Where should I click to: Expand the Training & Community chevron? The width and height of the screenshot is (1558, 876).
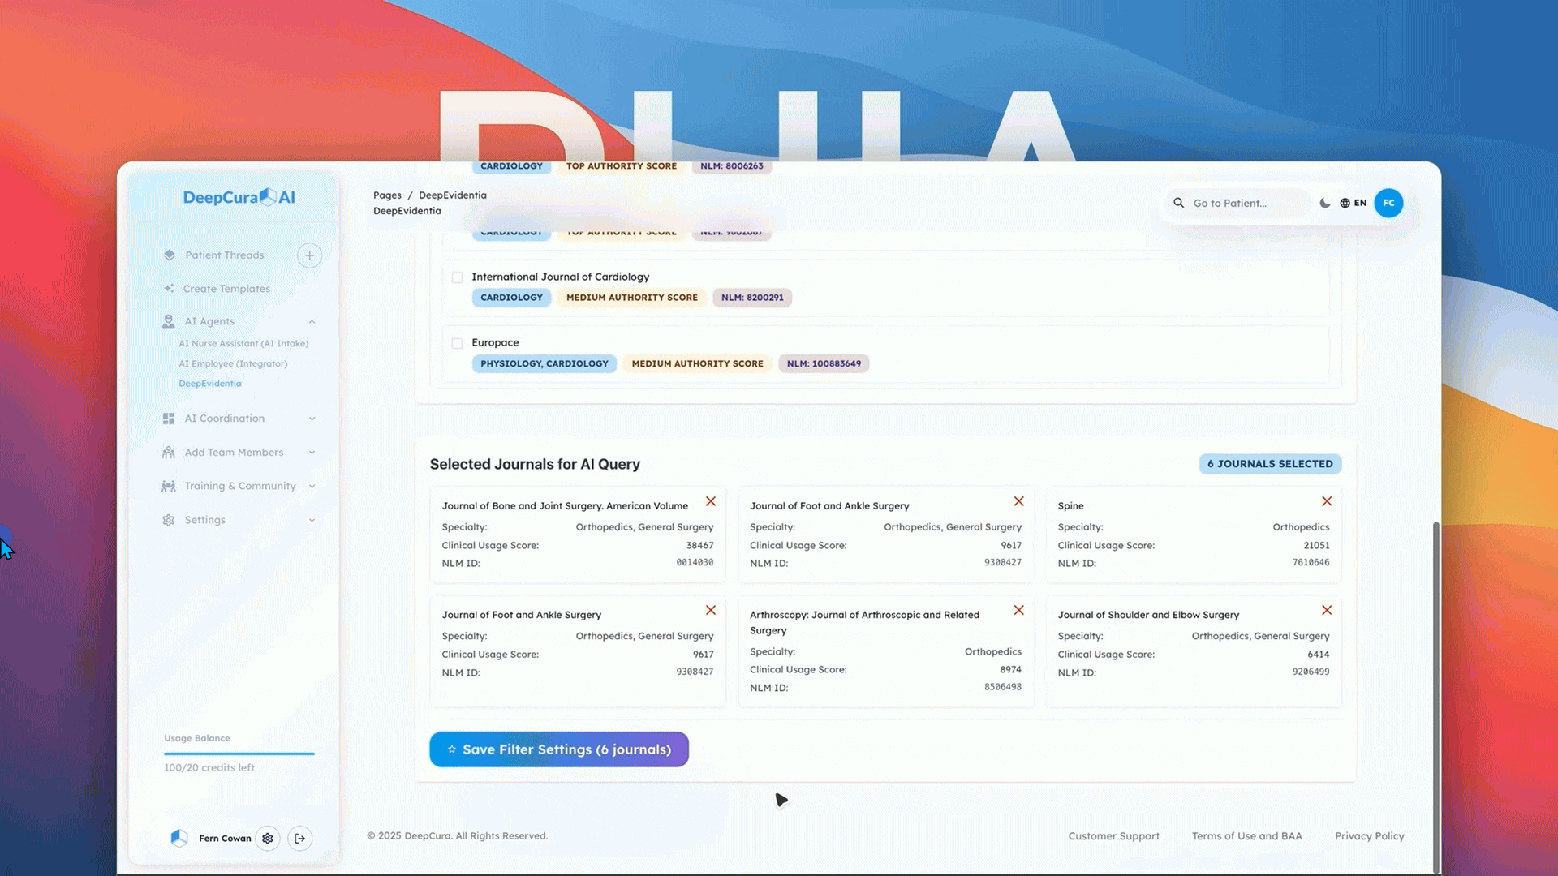pos(312,486)
